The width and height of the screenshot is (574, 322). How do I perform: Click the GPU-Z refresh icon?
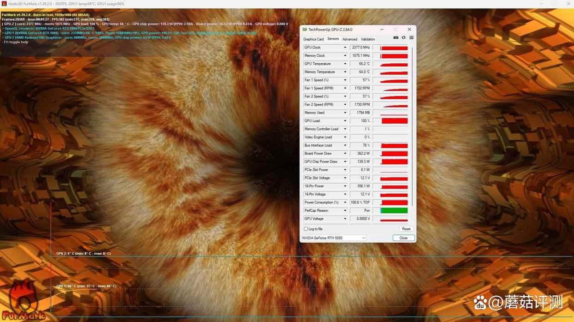403,38
